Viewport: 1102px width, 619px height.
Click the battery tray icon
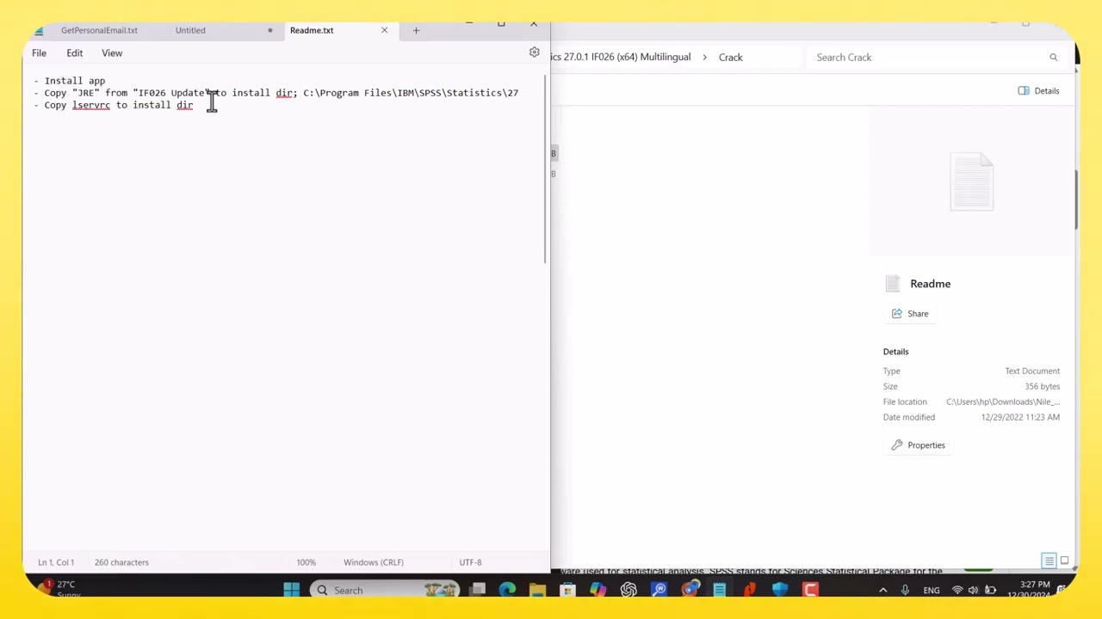990,590
